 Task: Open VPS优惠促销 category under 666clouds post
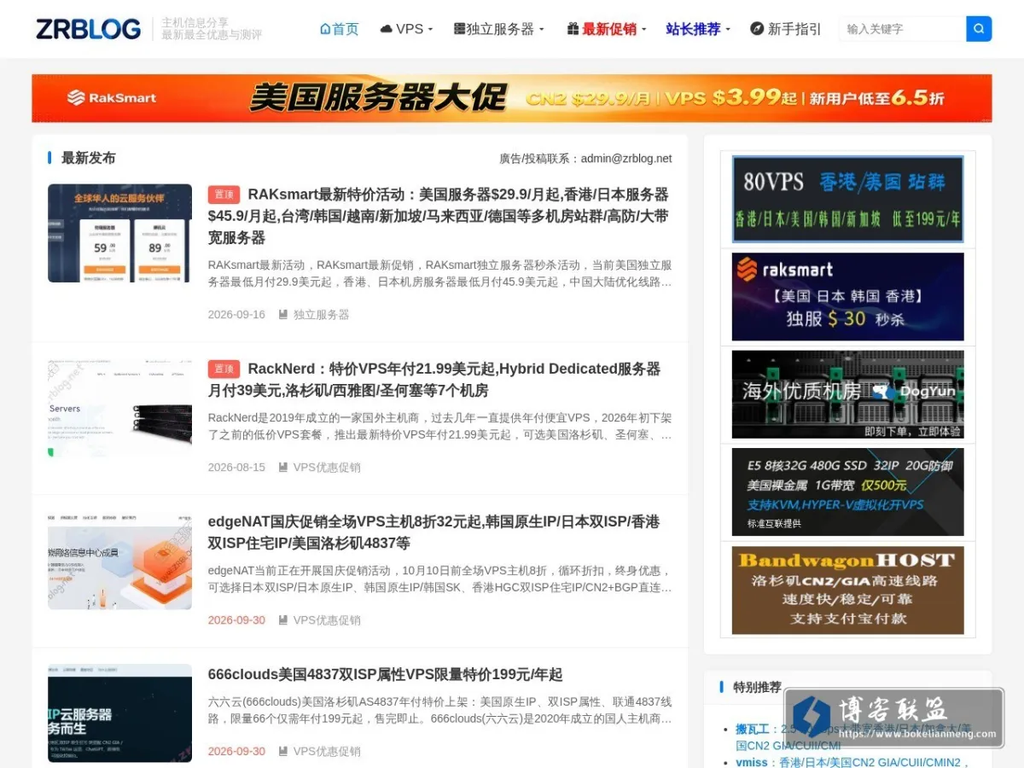pos(327,751)
